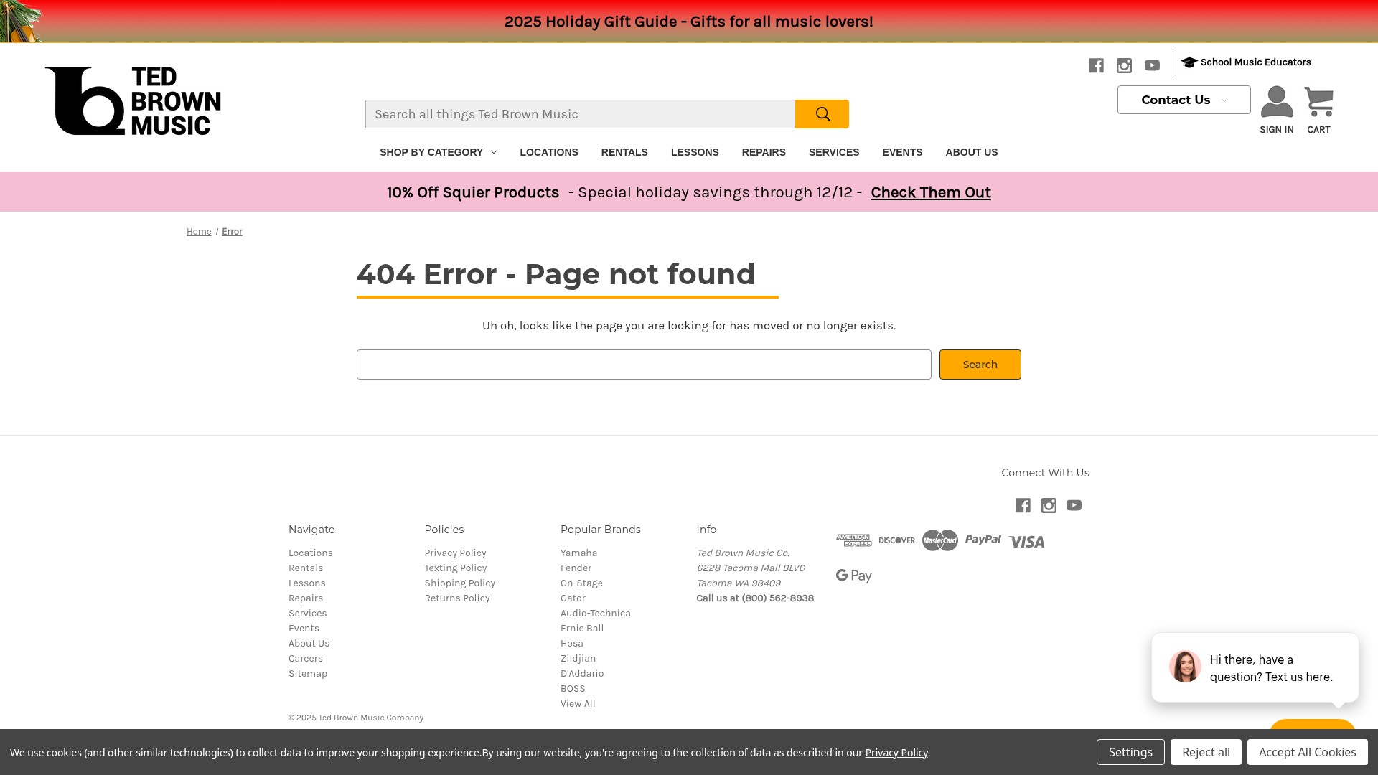Open the Fender brand link
This screenshot has width=1378, height=775.
click(576, 568)
